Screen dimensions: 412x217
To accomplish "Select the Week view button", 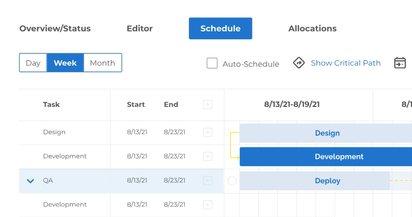I will [65, 63].
